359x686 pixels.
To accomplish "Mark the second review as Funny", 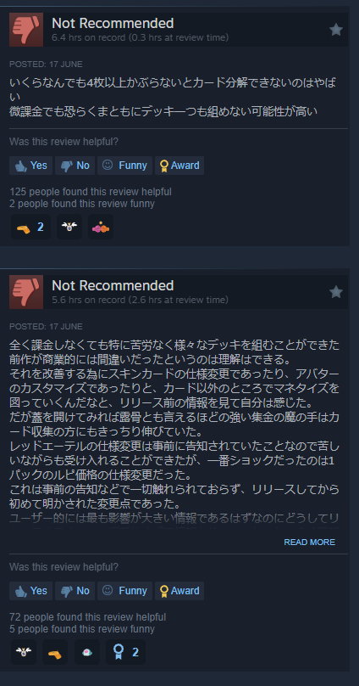I will pos(124,591).
